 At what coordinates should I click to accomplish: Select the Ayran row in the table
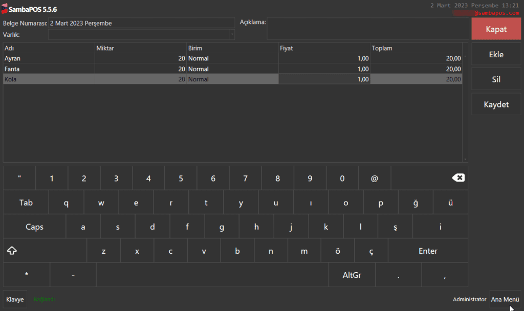click(x=49, y=58)
